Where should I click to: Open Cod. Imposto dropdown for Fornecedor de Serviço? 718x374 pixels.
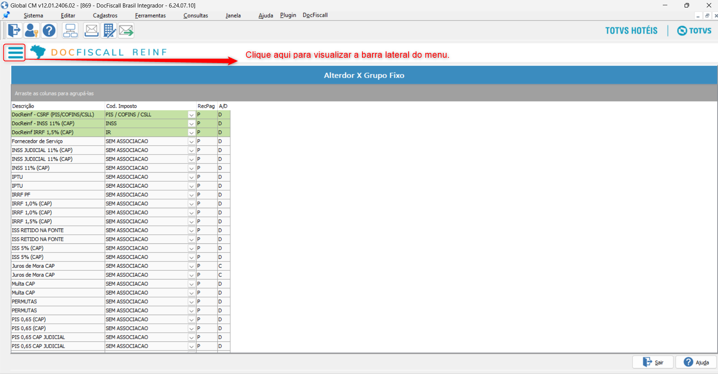point(192,141)
